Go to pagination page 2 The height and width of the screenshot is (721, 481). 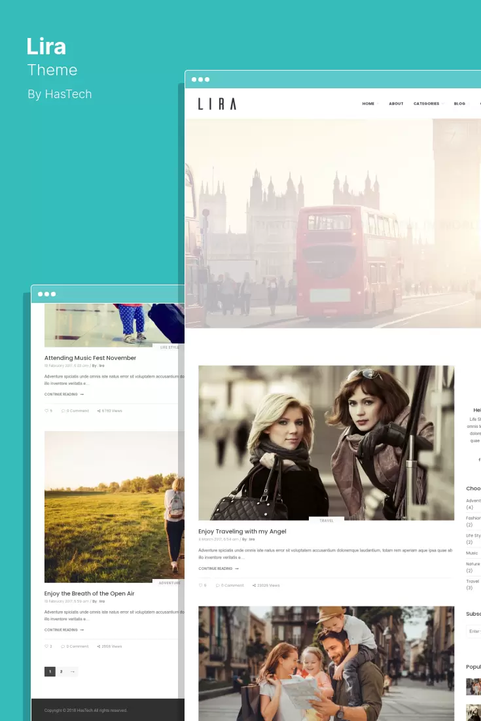pyautogui.click(x=61, y=671)
